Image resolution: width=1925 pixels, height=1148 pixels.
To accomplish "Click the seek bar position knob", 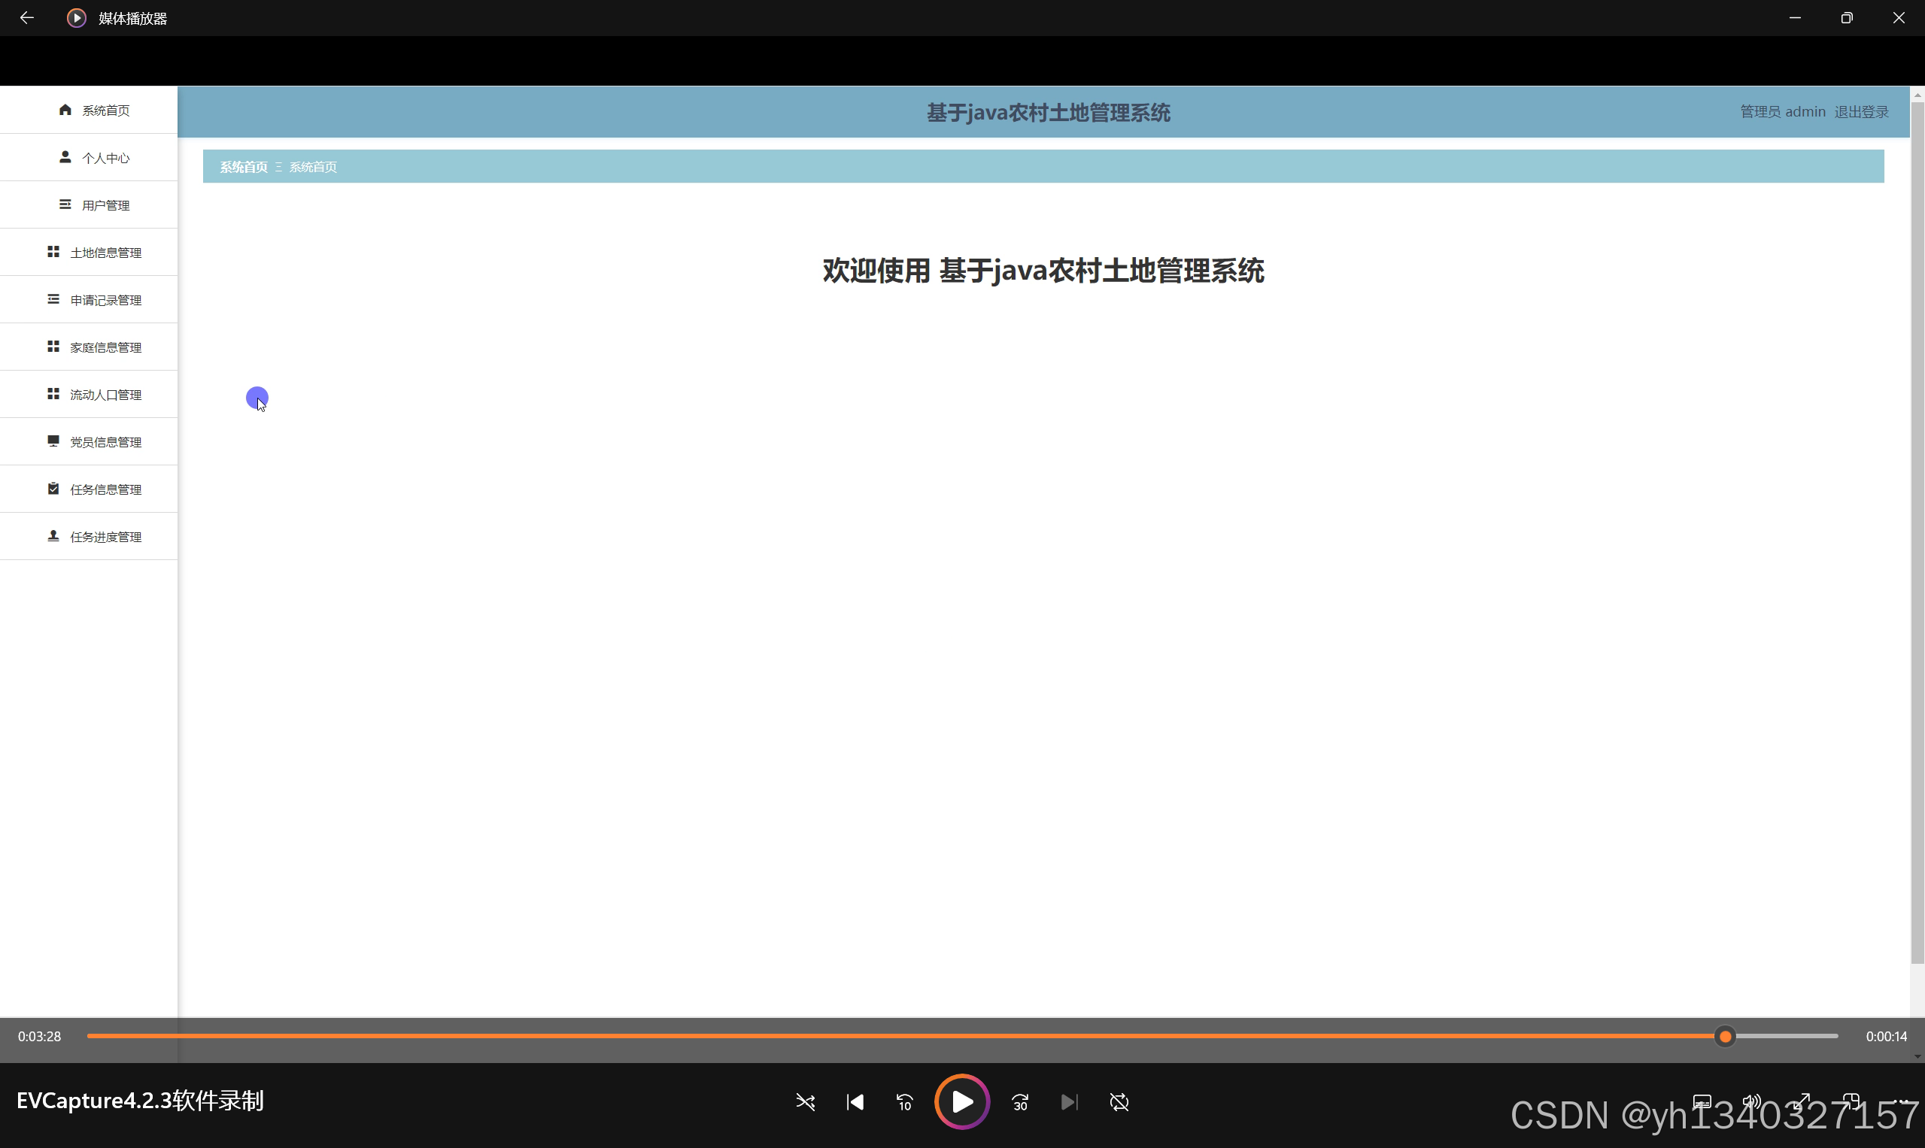I will (x=1725, y=1036).
